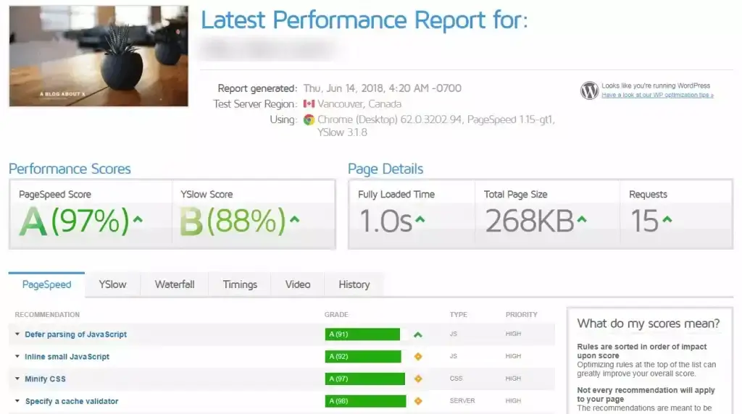Click the A (97%) PageSpeed score
742x414 pixels.
[x=75, y=221]
